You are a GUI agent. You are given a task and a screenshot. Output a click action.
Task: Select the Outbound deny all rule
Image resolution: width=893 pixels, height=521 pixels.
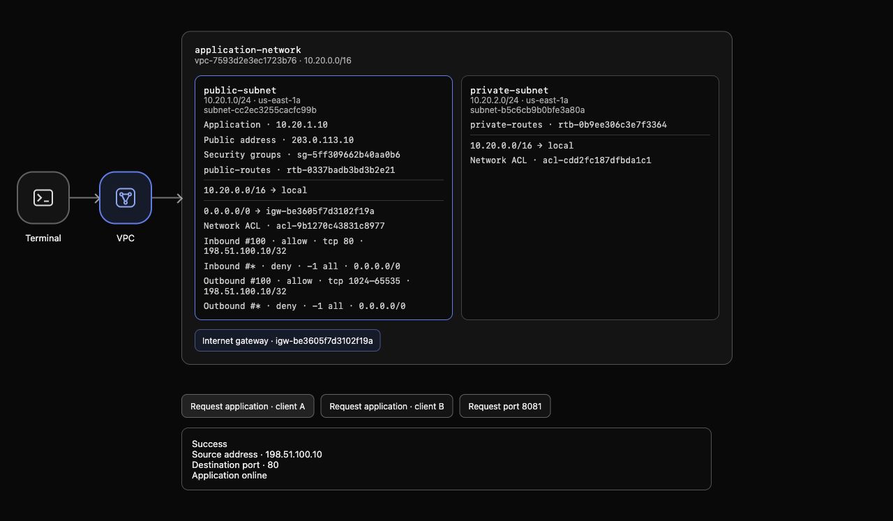[x=305, y=306]
